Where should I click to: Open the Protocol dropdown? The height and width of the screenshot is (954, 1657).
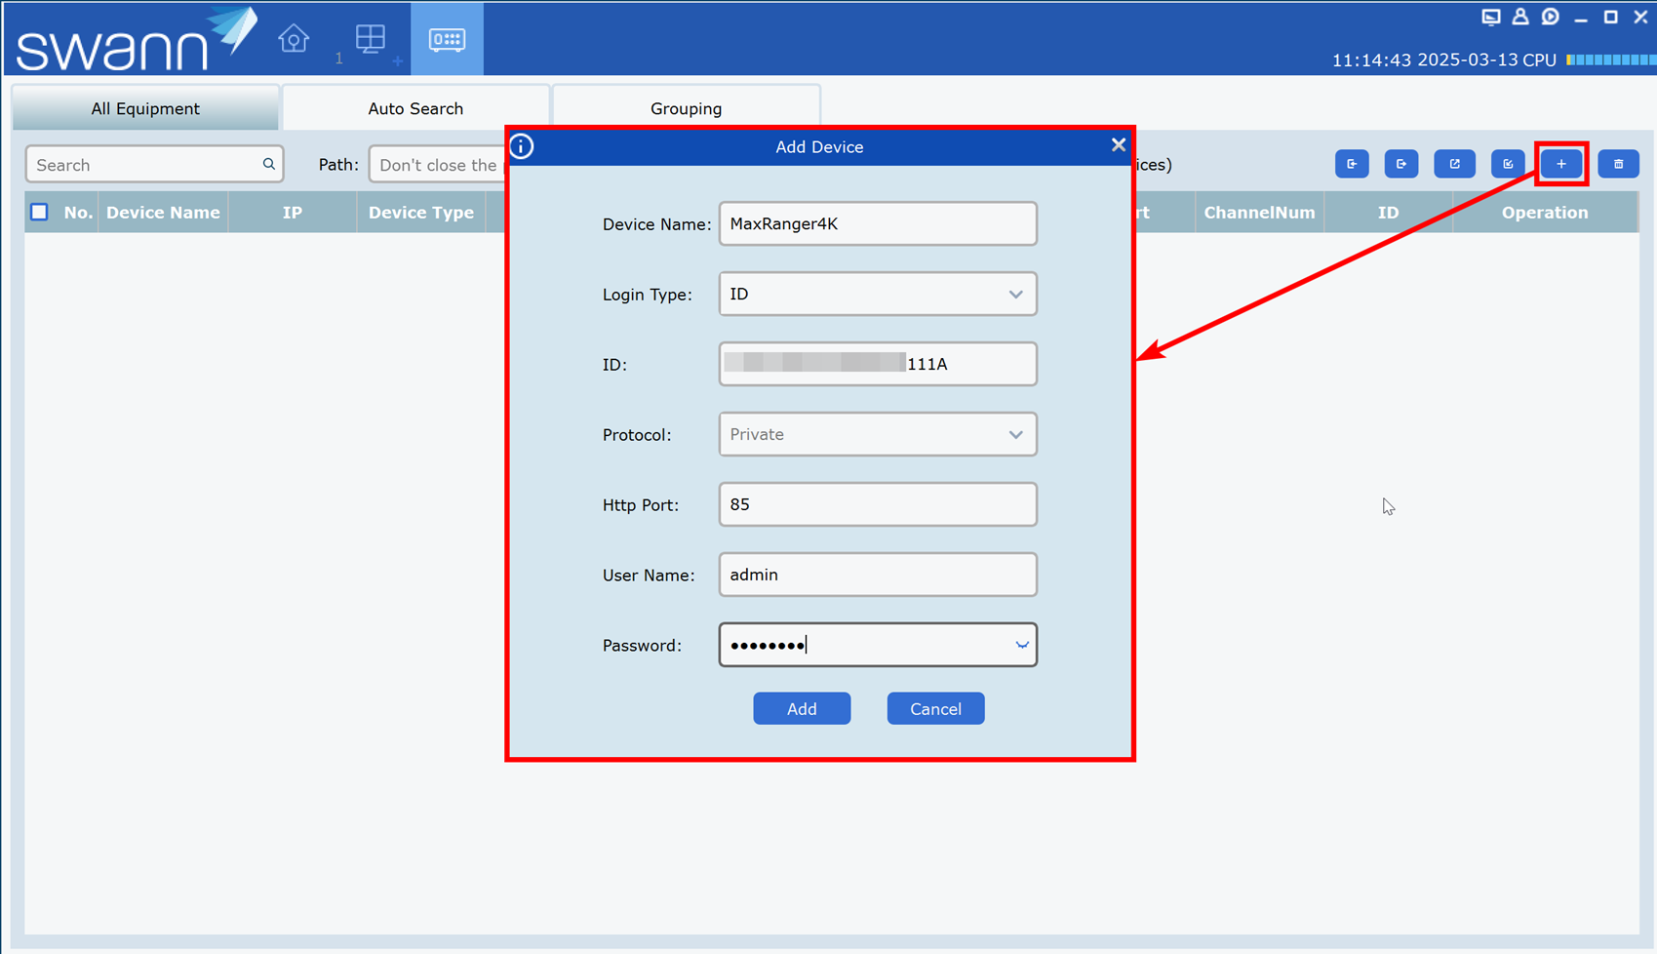click(1015, 434)
